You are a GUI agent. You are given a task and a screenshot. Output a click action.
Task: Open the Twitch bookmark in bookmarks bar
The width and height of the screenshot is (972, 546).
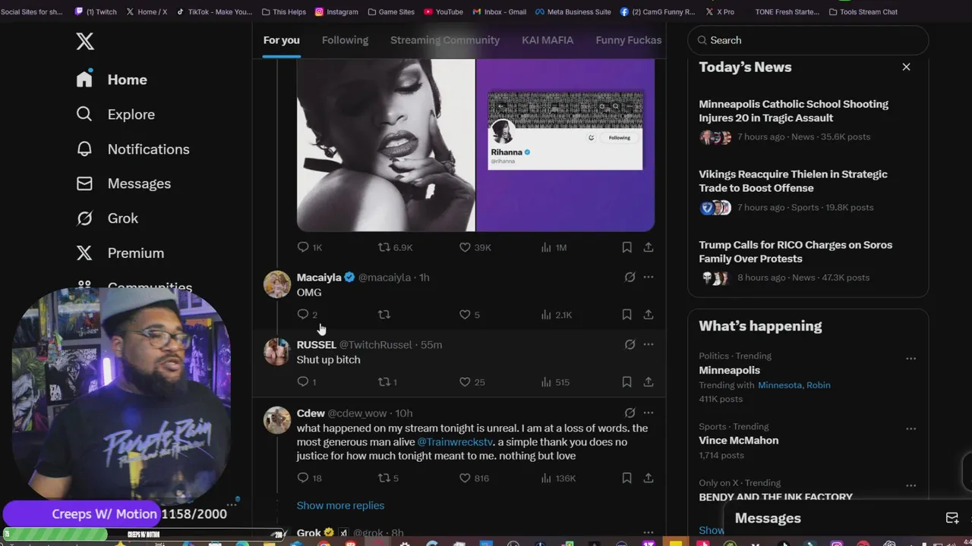(96, 12)
